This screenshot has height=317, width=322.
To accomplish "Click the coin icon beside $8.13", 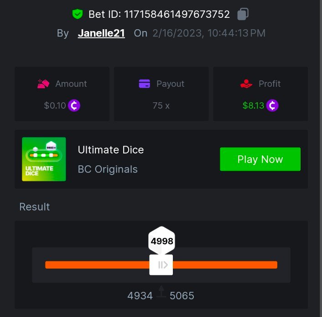I will tap(272, 106).
